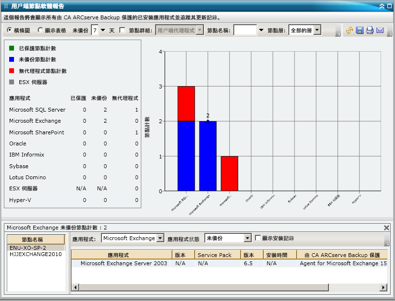This screenshot has width=395, height=301.
Task: Click the 節點名稱 column header
Action: 36,240
